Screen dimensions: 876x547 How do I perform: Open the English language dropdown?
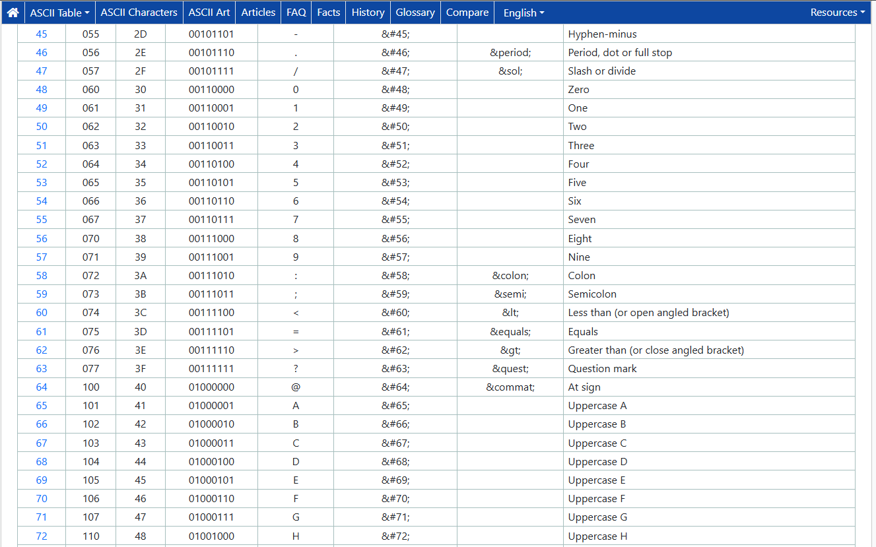point(523,12)
